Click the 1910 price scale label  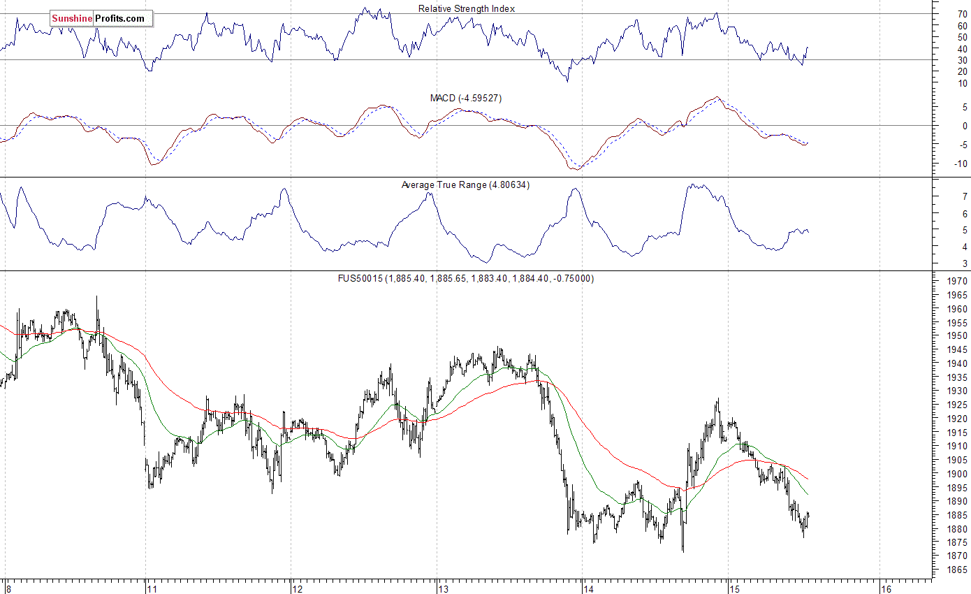958,447
